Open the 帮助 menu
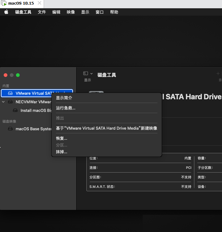This screenshot has width=222, height=232. [114, 12]
